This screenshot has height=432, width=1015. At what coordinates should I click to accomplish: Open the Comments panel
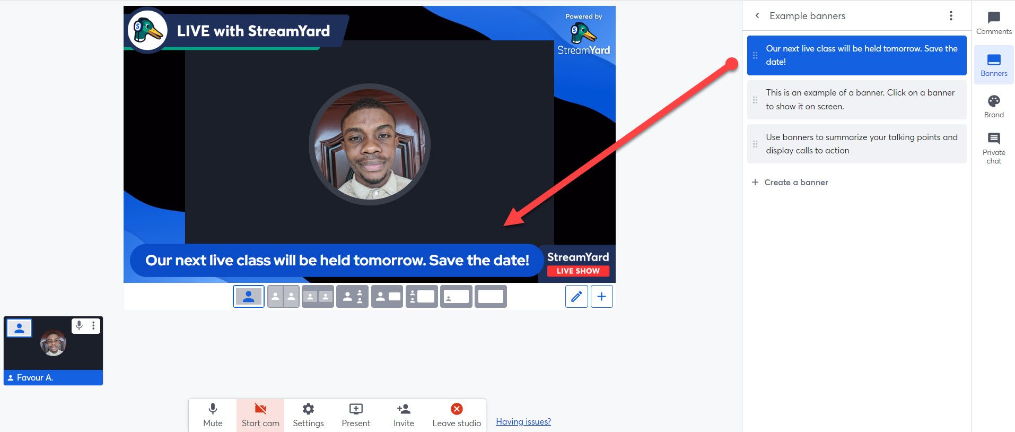point(994,23)
